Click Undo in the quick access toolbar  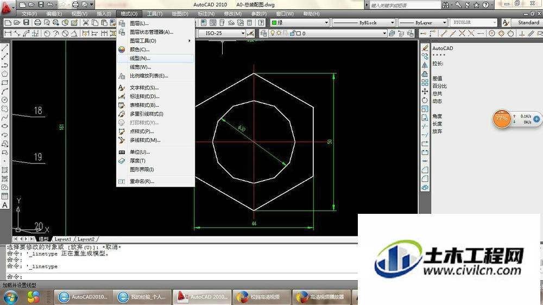50,4
